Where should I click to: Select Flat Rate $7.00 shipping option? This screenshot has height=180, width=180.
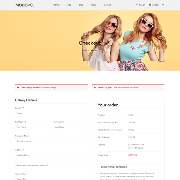129,145
